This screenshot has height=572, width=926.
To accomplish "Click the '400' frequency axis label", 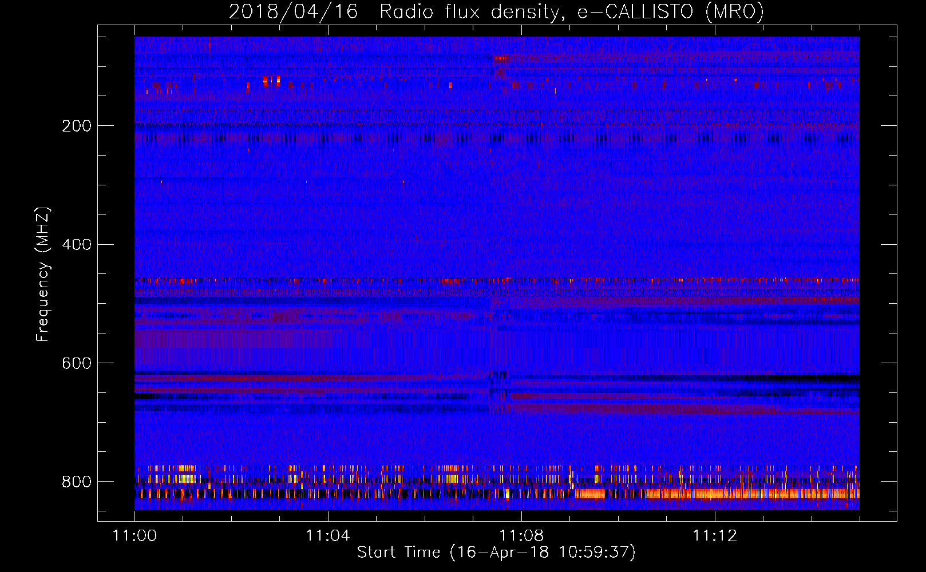I will click(77, 245).
